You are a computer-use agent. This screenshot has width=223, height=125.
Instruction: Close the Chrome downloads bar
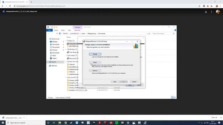[x=221, y=117]
